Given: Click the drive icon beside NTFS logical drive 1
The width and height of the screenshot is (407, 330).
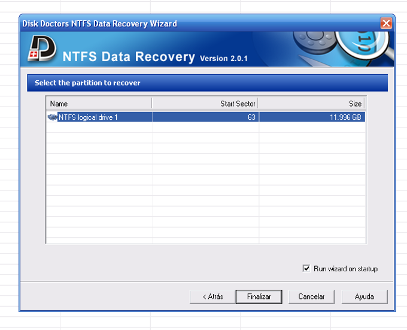Looking at the screenshot, I should tap(52, 117).
